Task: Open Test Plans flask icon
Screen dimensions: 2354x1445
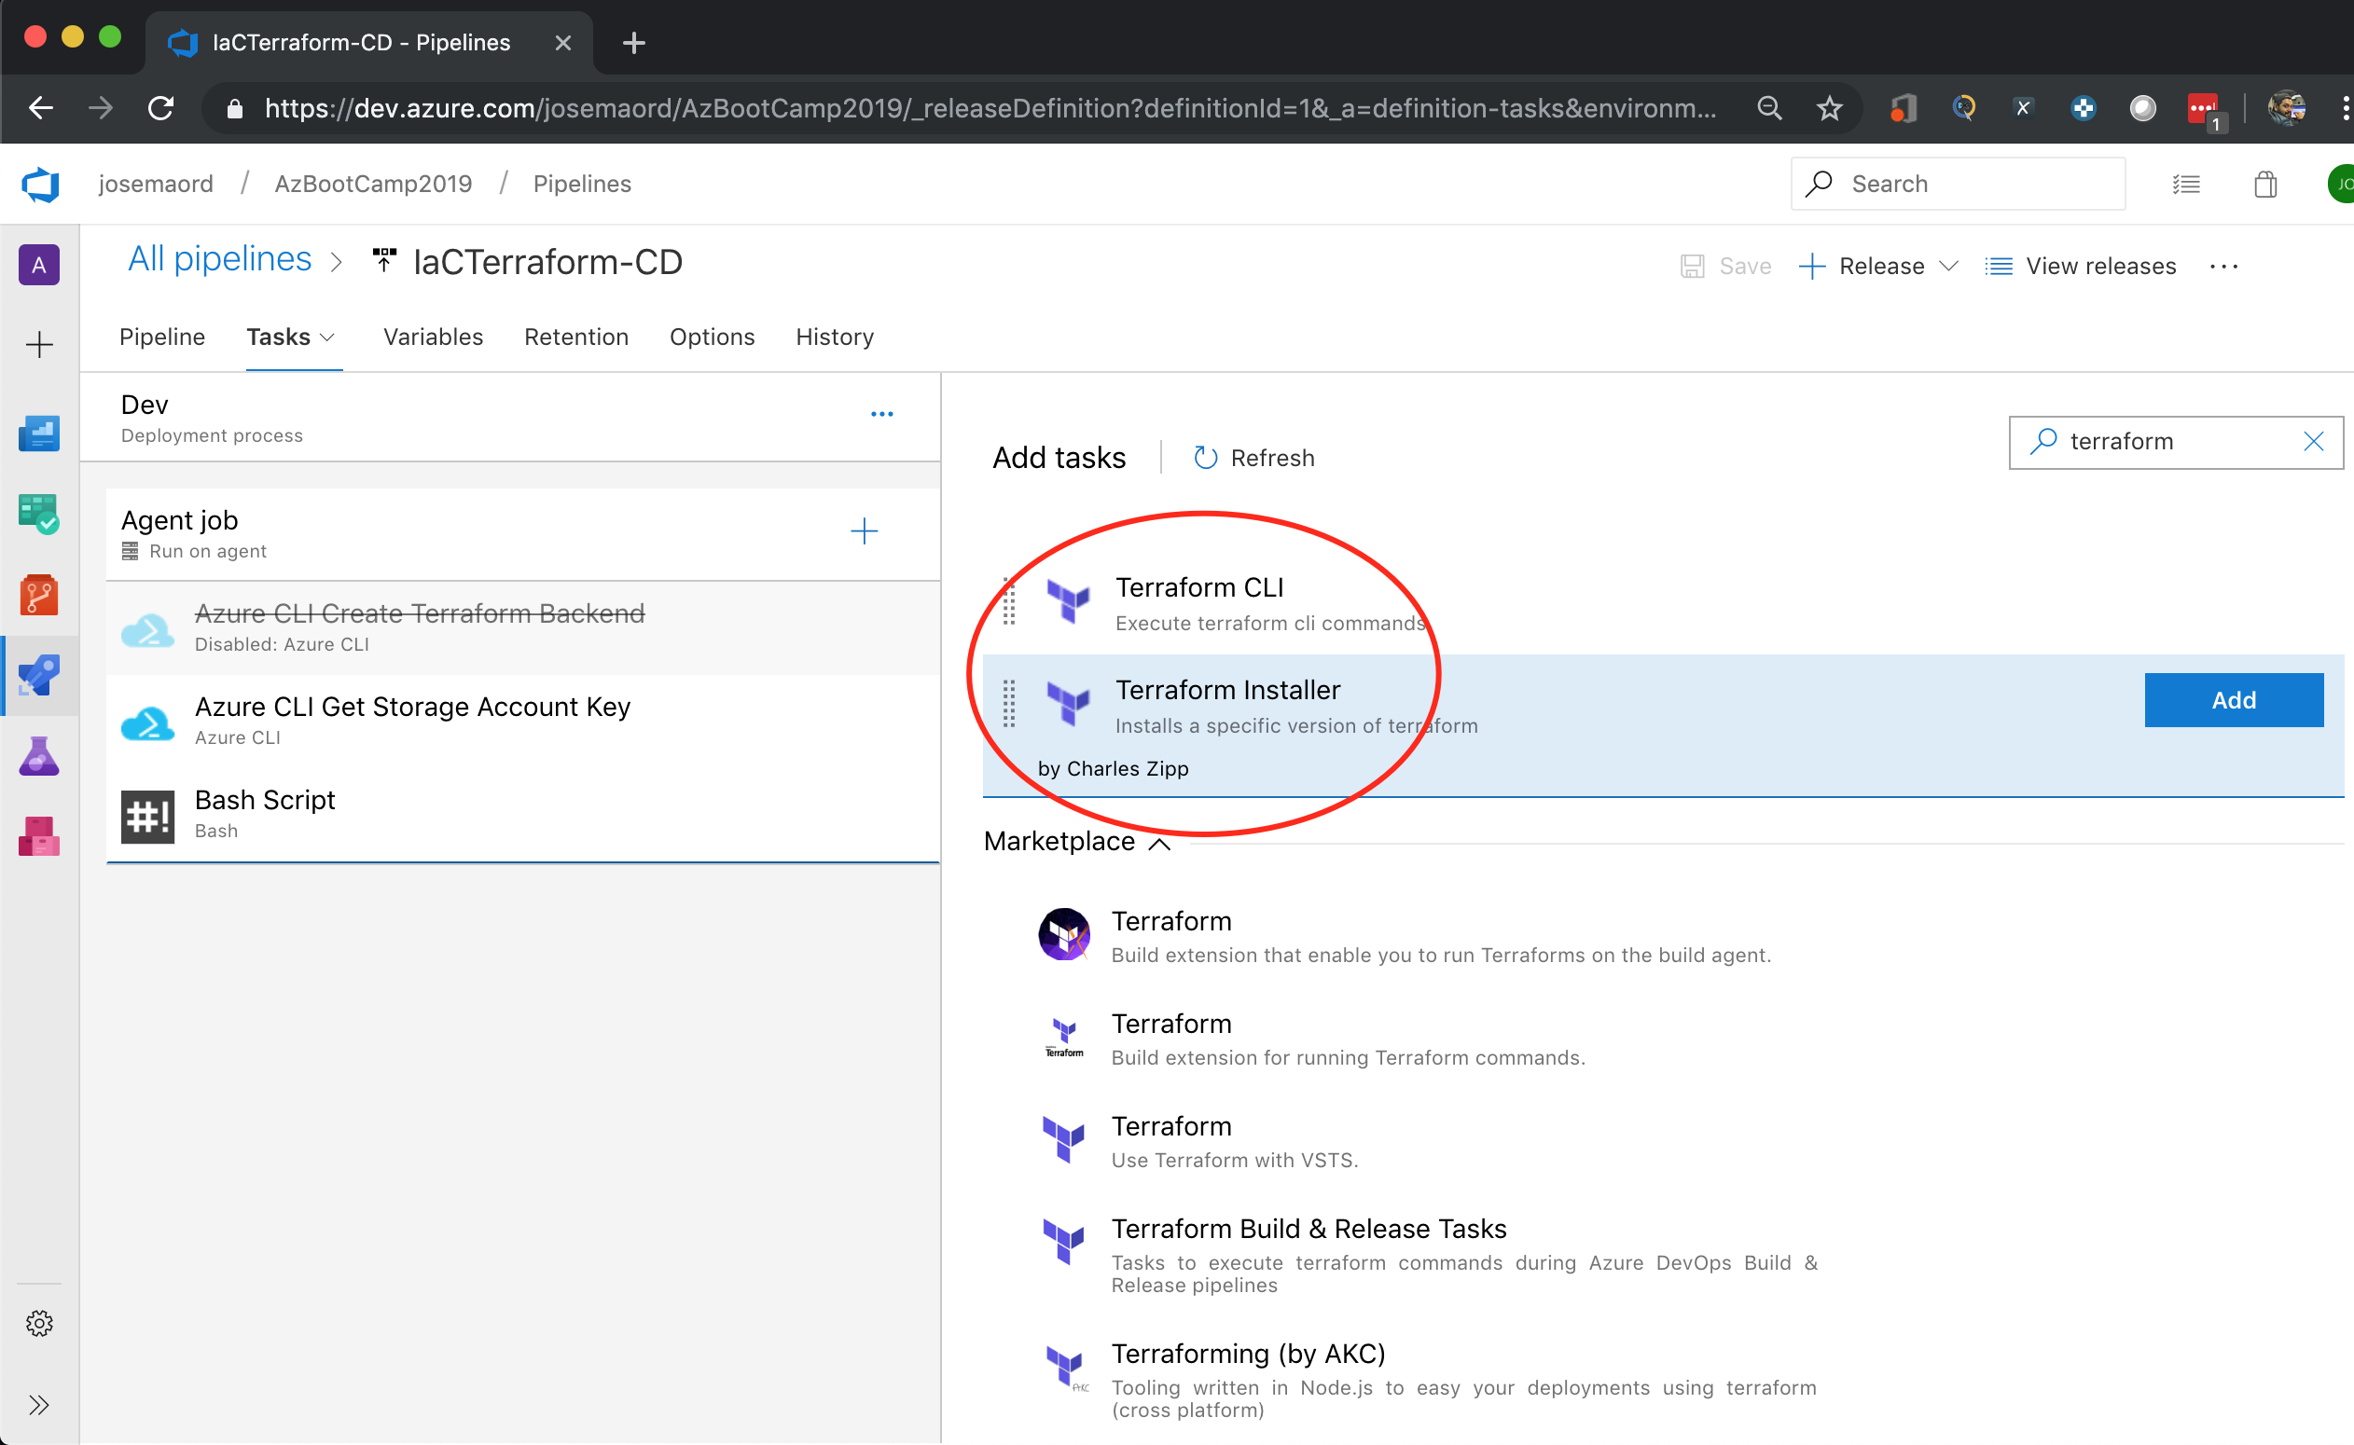Action: (38, 756)
